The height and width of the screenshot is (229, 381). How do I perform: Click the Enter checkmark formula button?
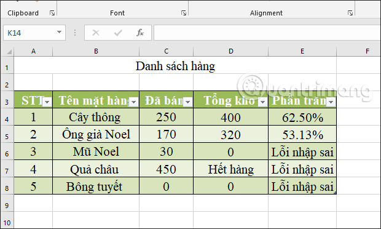(118, 33)
